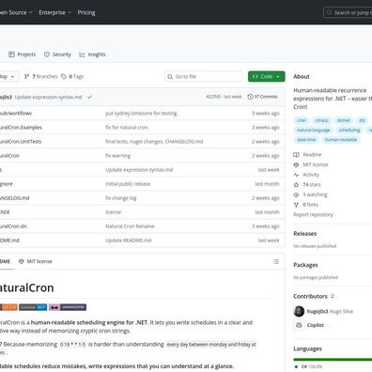Viewport: 372px width, 372px height.
Task: Open commit message 'Update README.md'
Action: coord(129,240)
